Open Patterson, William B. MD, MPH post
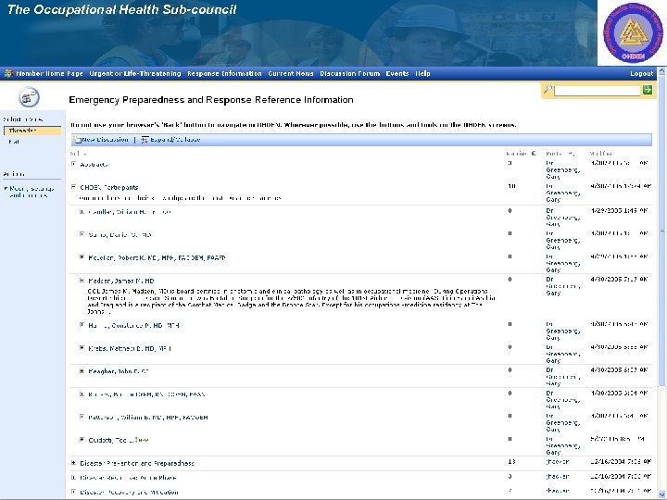Viewport: 667px width, 500px height. [x=148, y=417]
